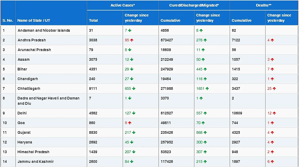Image resolution: width=299 pixels, height=167 pixels.
Task: Click the 'S. No.' column header
Action: 8,20
